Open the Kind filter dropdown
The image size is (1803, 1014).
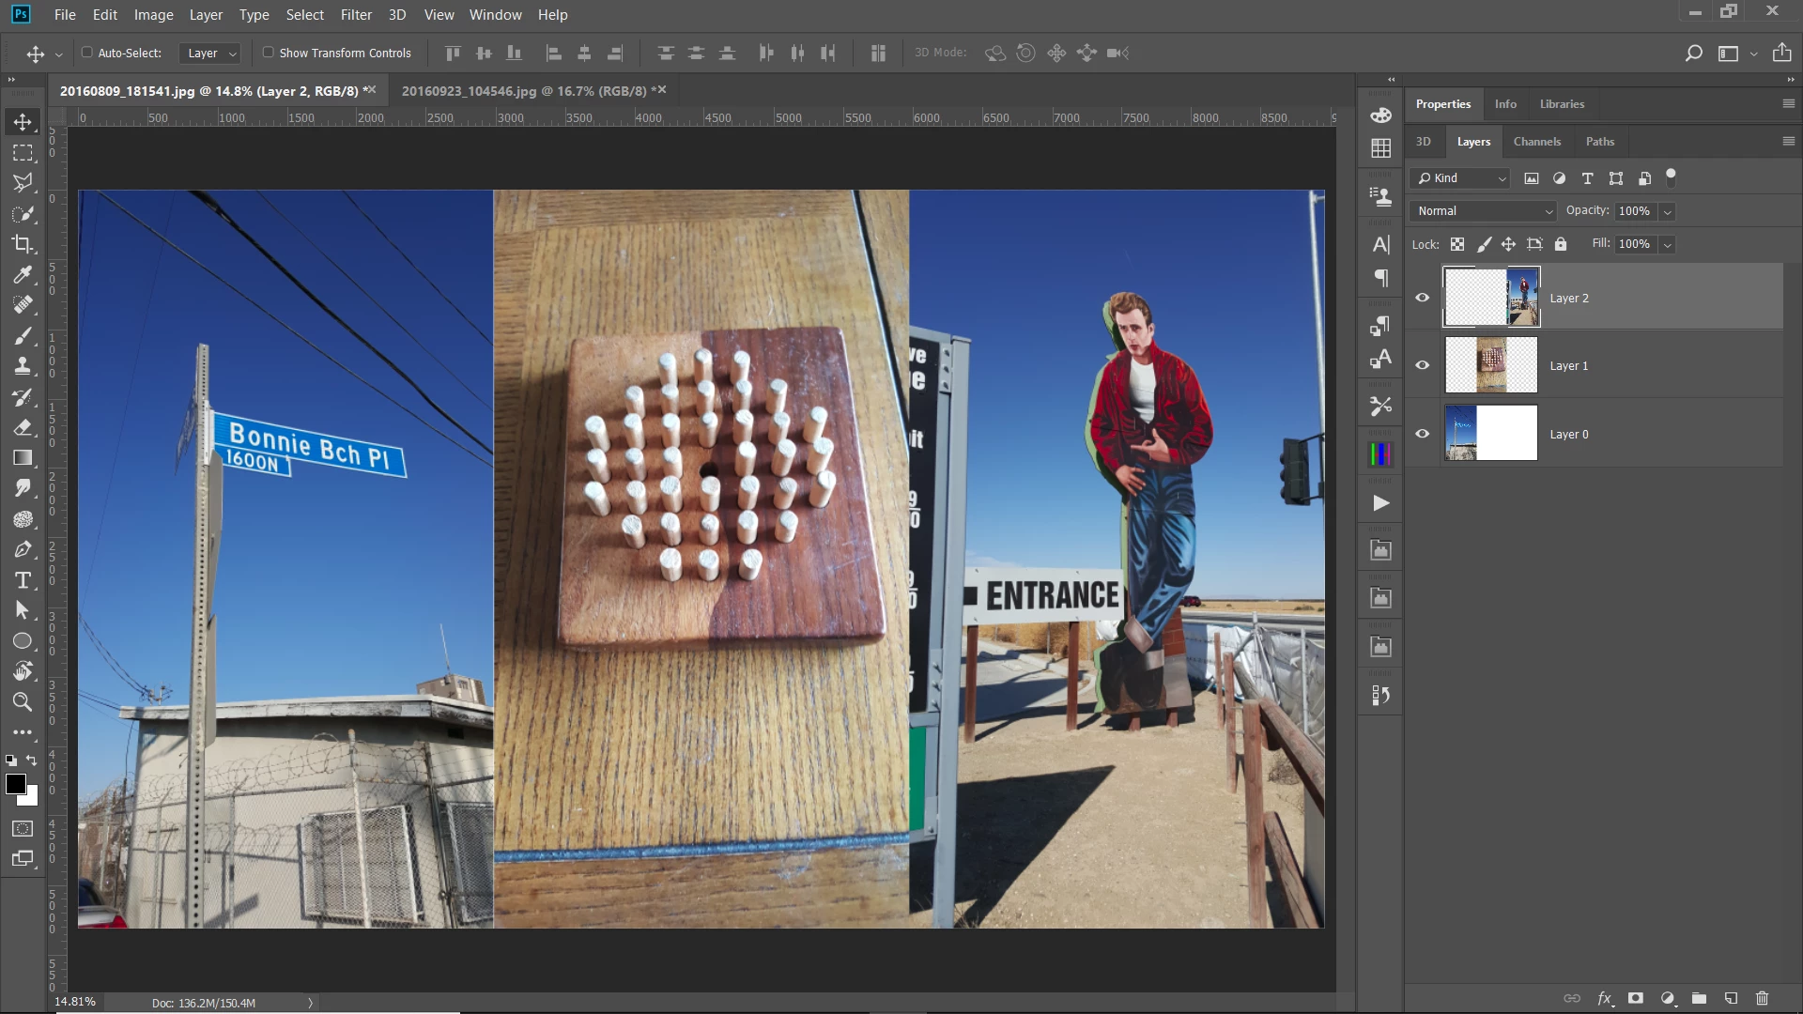pyautogui.click(x=1461, y=178)
